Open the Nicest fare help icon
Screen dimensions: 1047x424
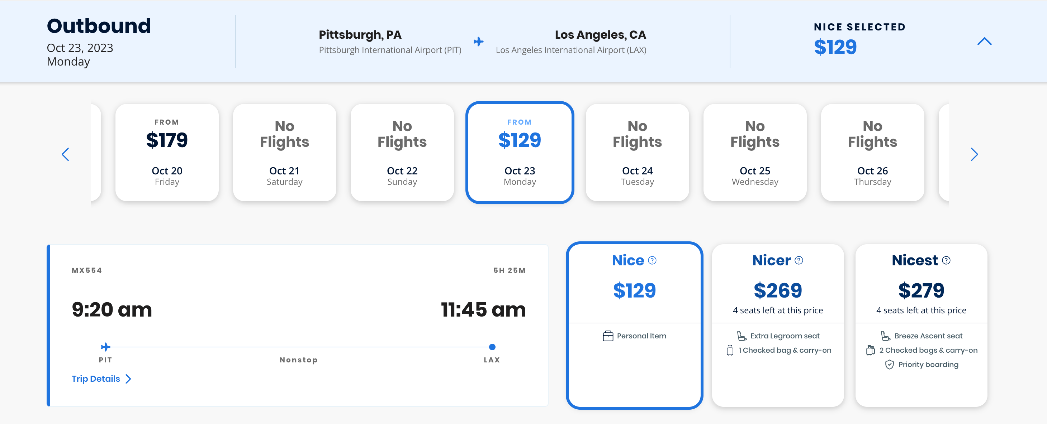946,260
